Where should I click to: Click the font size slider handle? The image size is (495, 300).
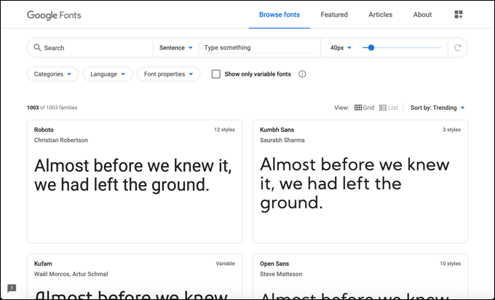371,48
